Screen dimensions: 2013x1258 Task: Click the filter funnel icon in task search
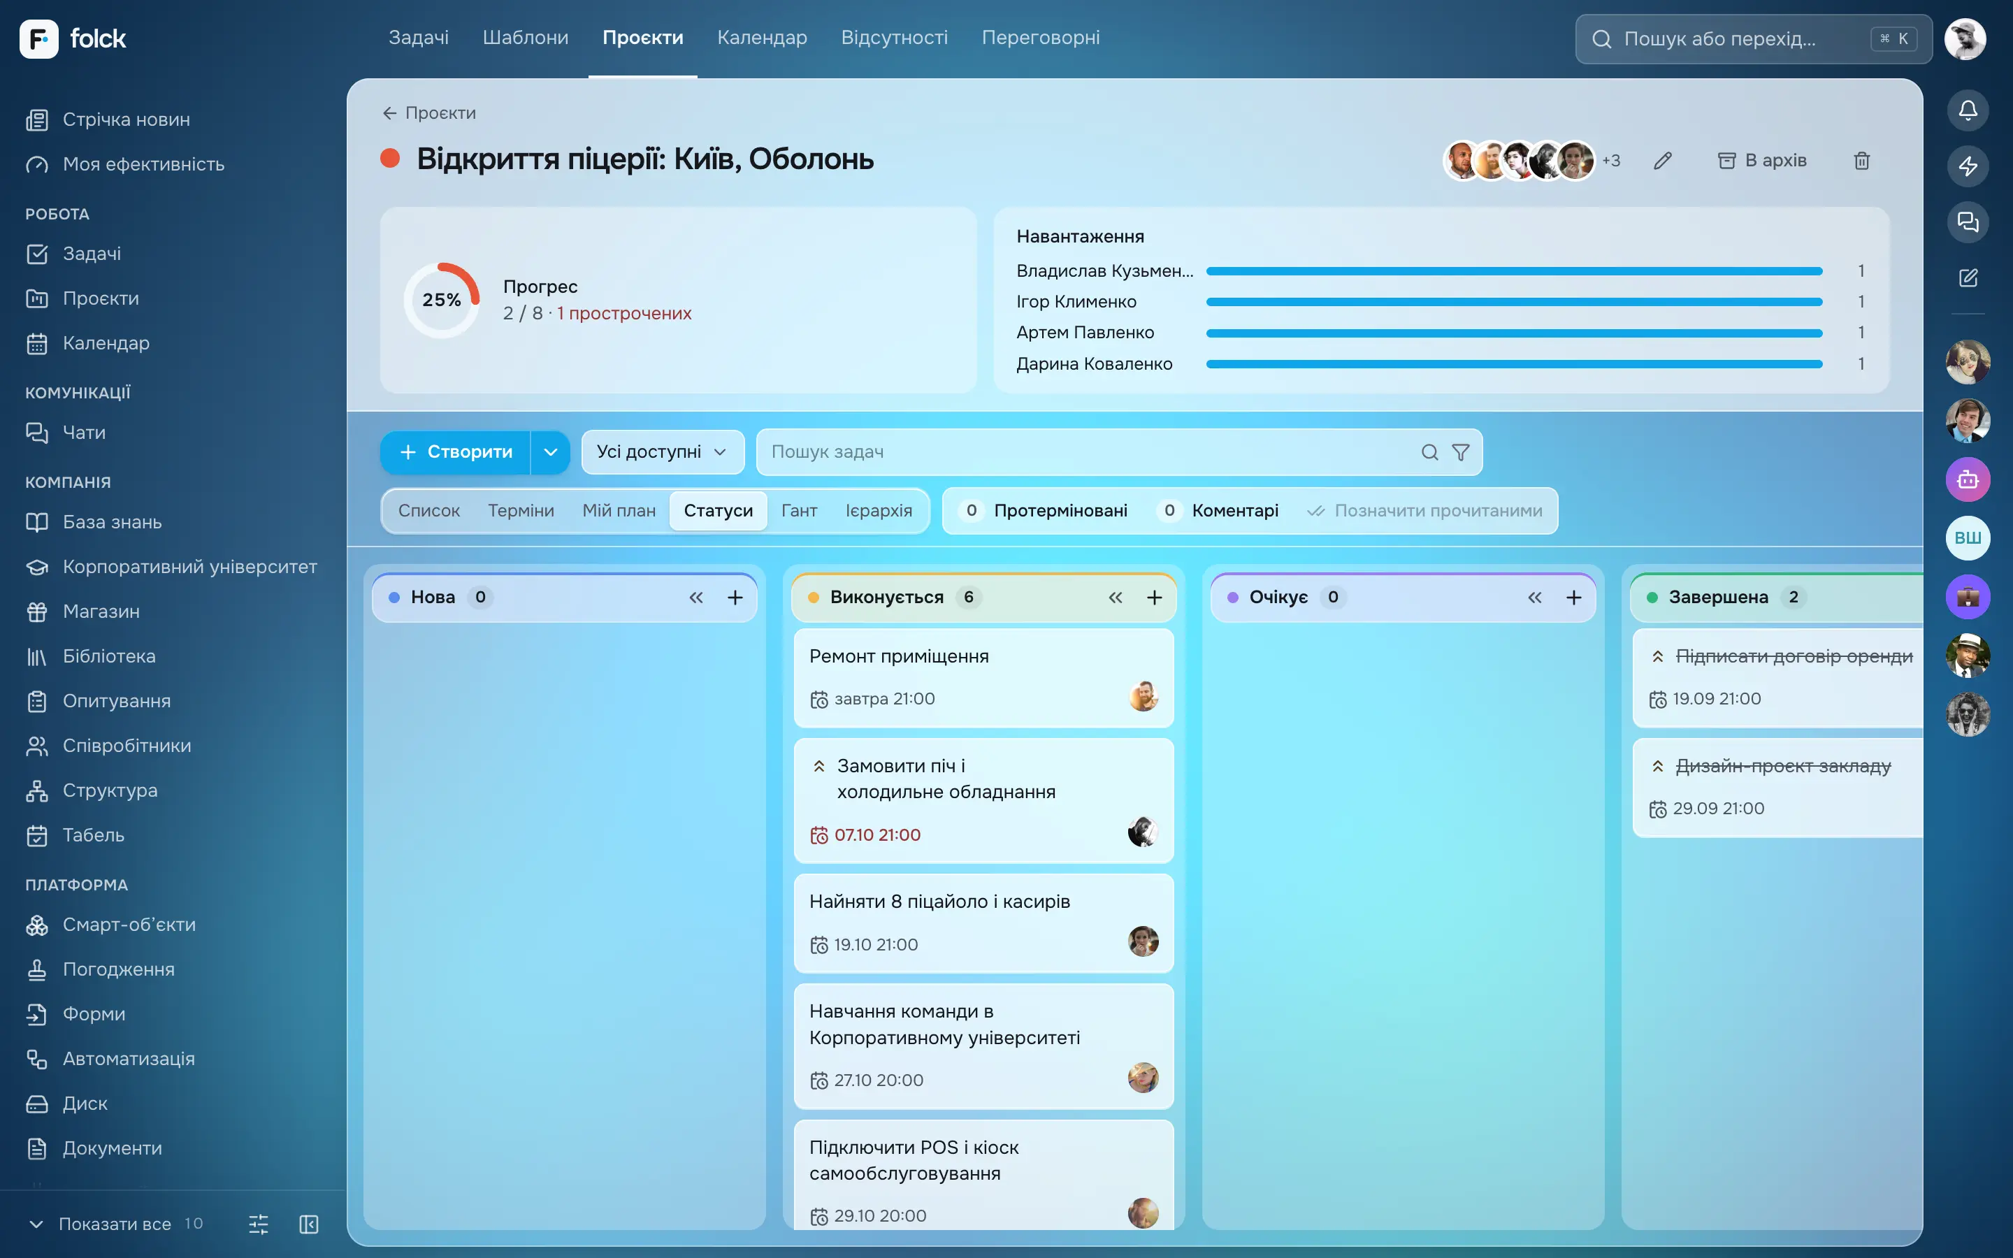point(1460,451)
